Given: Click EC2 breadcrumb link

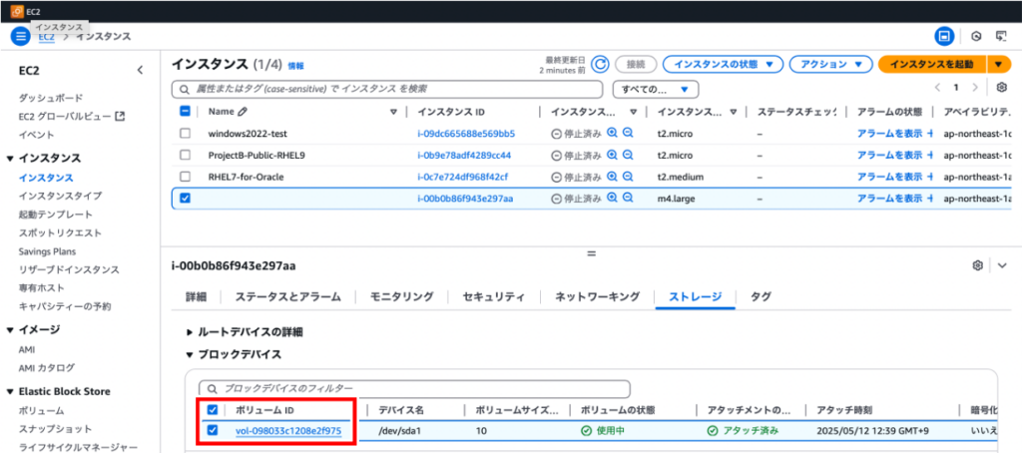Looking at the screenshot, I should click(46, 37).
